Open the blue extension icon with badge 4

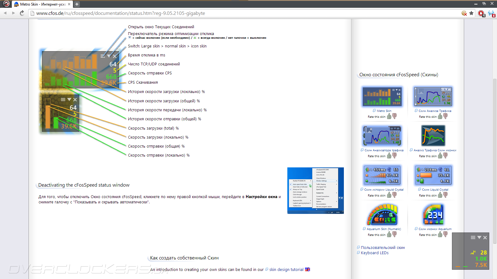491,13
